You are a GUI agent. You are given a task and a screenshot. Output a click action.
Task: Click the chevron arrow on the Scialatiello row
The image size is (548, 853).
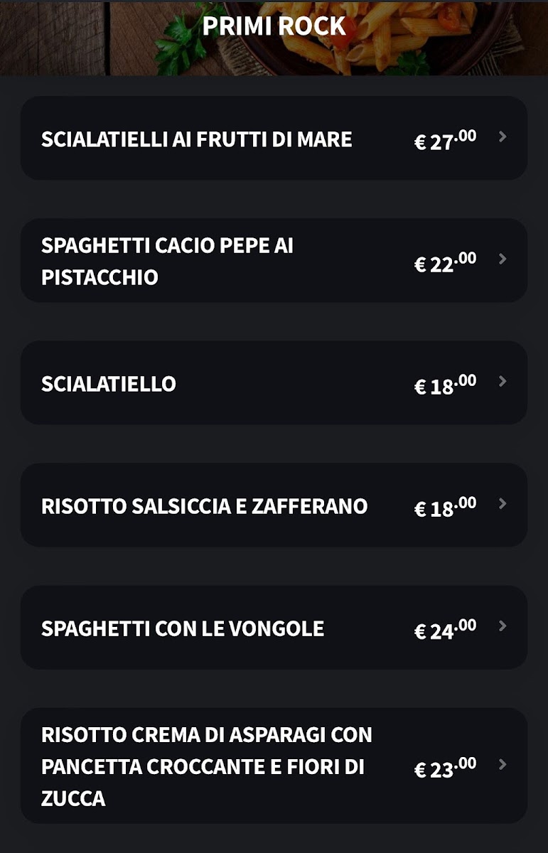pyautogui.click(x=503, y=381)
